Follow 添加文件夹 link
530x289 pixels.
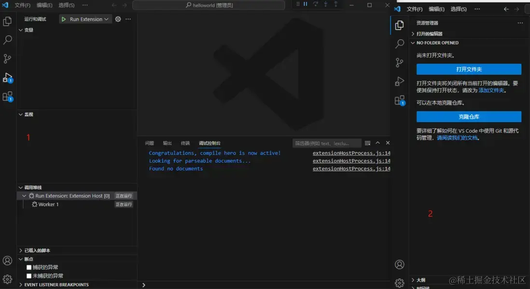[491, 90]
